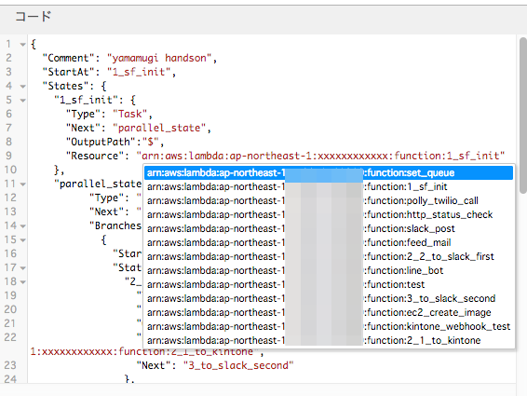Click the "Task" type value on line 6

pyautogui.click(x=129, y=114)
